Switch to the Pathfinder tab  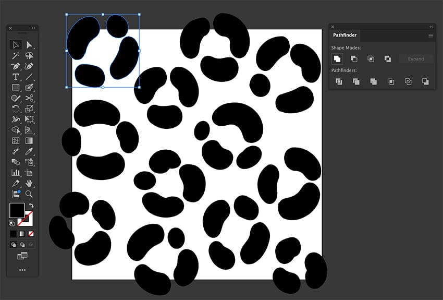click(x=344, y=35)
